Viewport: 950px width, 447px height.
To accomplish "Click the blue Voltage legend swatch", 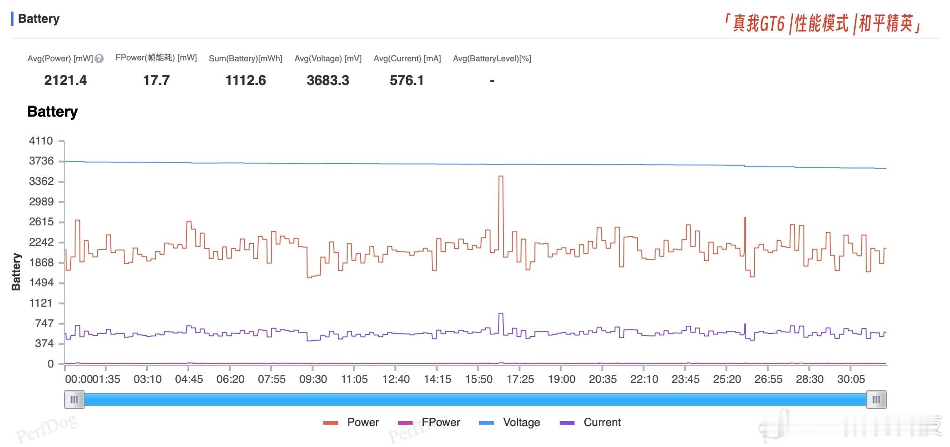I will [x=486, y=423].
